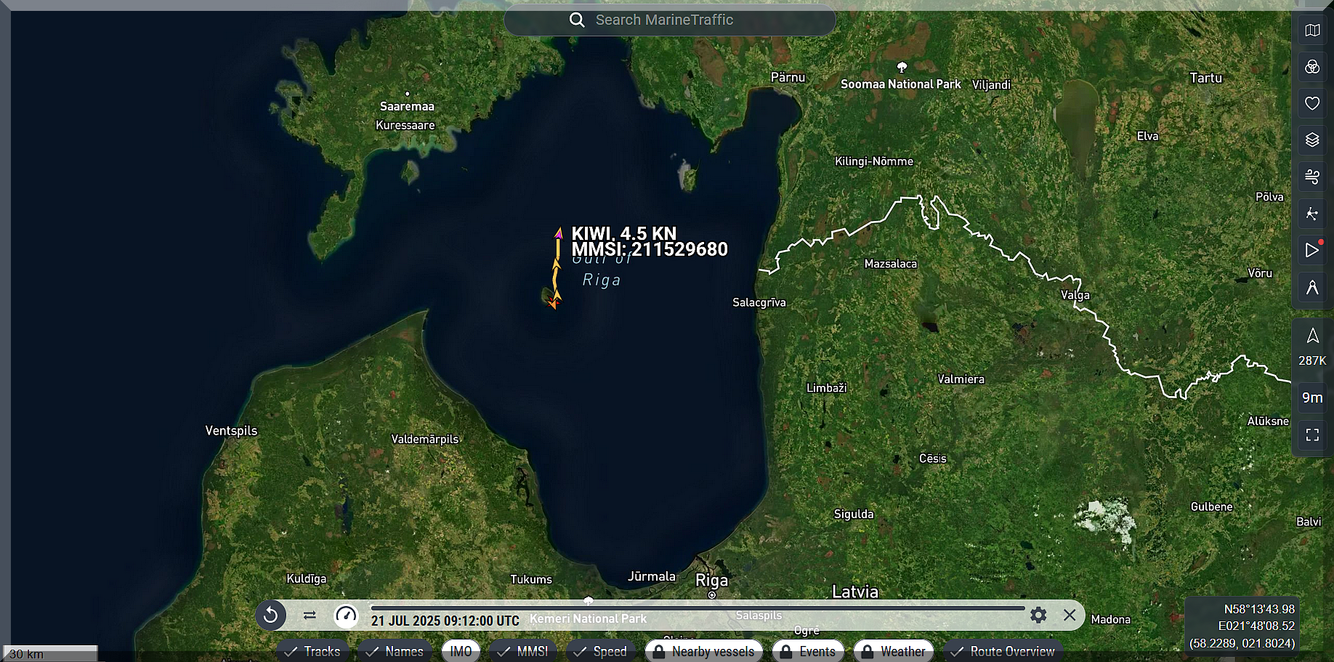Click the filters overlapping-circles icon
The width and height of the screenshot is (1334, 662).
click(1312, 67)
